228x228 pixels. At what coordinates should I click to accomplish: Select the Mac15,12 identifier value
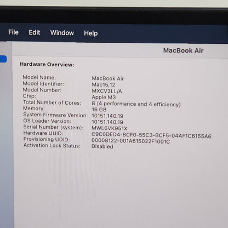point(104,85)
